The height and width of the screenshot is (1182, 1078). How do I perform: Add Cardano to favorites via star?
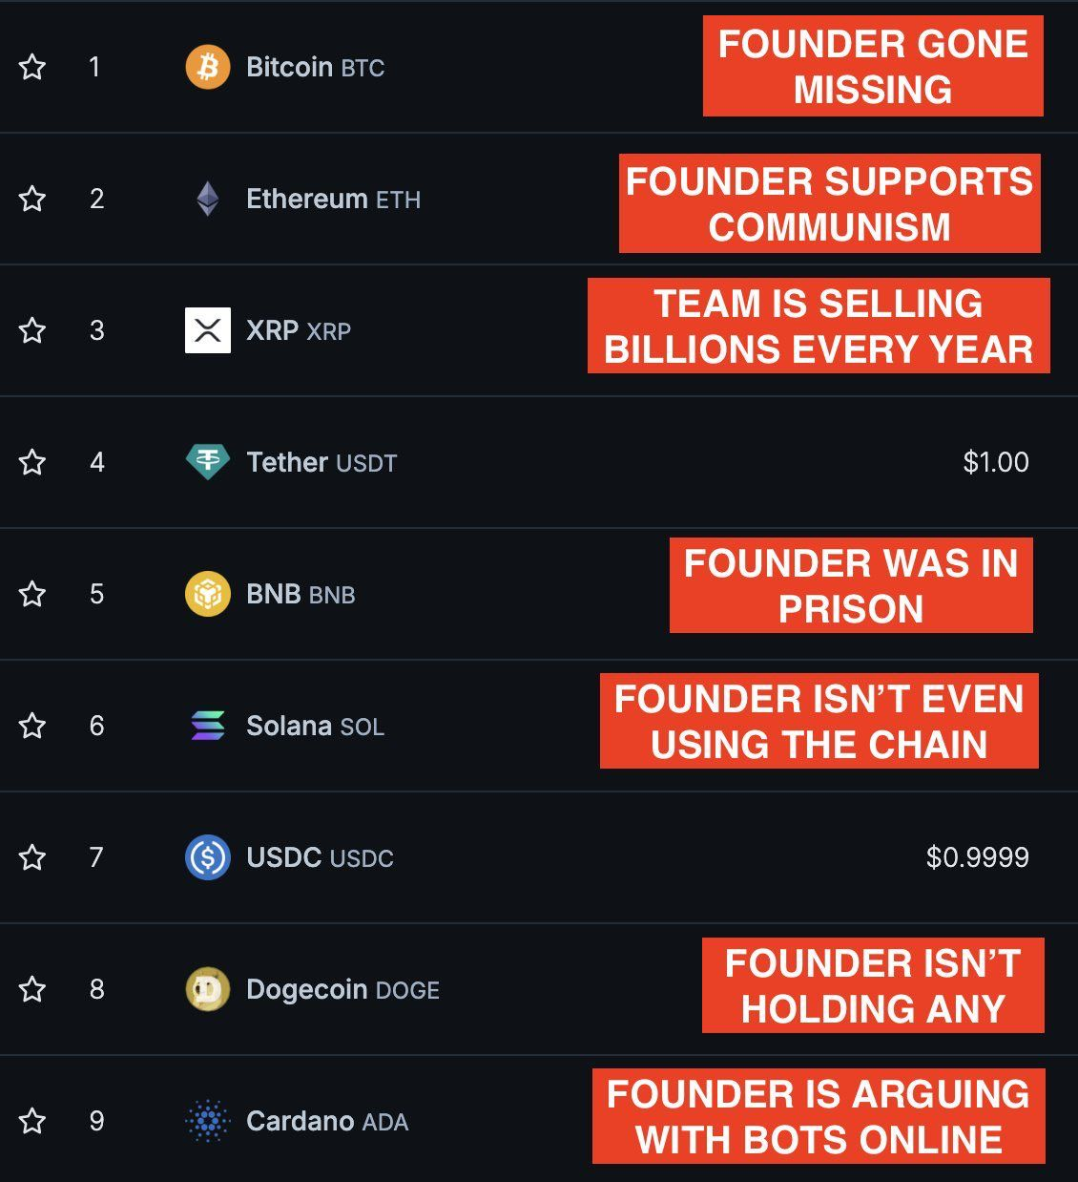pos(32,1121)
